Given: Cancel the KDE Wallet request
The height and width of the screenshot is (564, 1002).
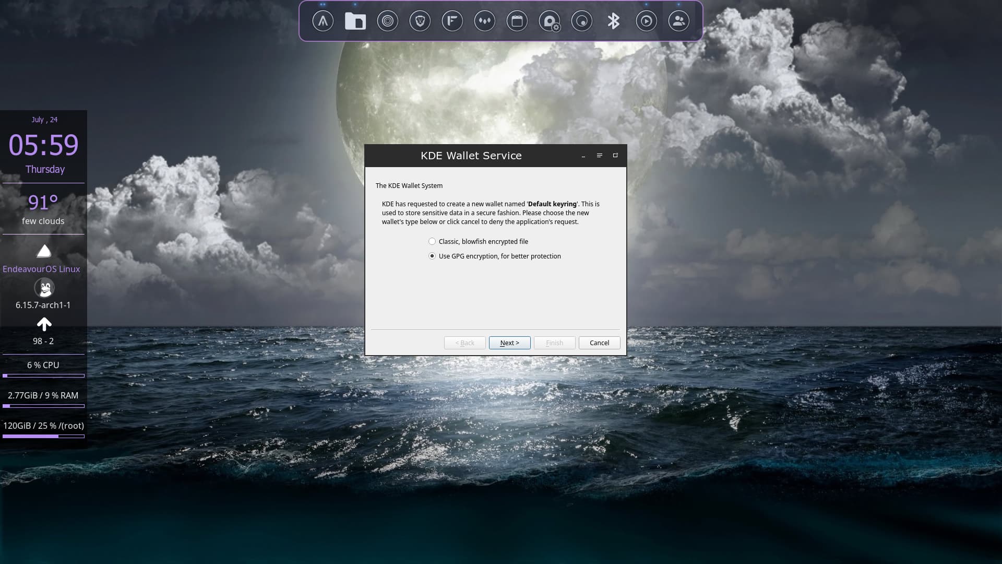Looking at the screenshot, I should click(599, 343).
